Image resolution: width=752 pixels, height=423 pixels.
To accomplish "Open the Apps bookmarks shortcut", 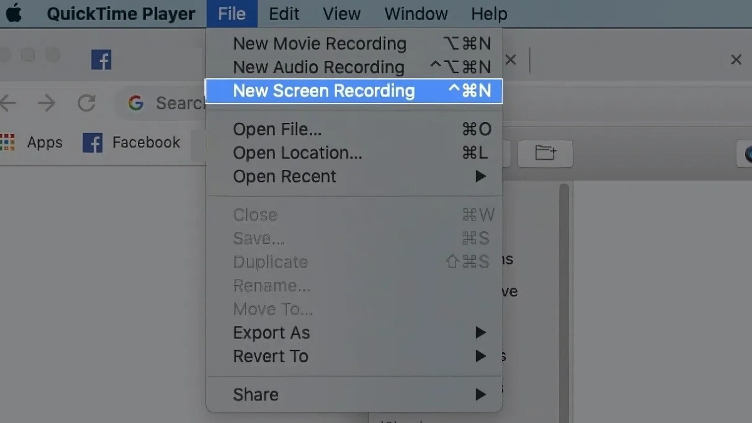I will (31, 142).
